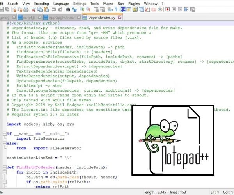
Task: Toggle the Indent Guide toolbar icon
Action: [x=123, y=9]
